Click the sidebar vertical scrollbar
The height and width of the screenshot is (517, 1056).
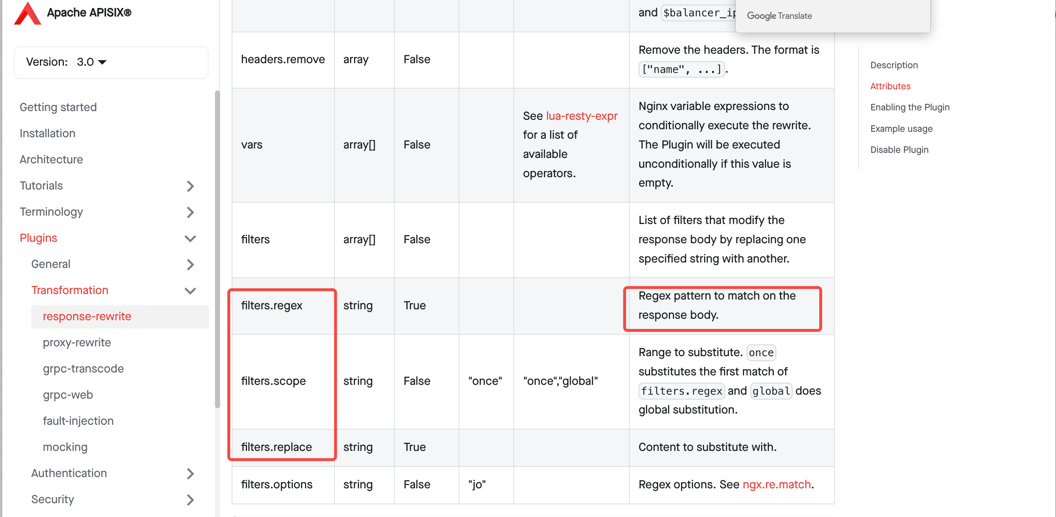pos(217,248)
